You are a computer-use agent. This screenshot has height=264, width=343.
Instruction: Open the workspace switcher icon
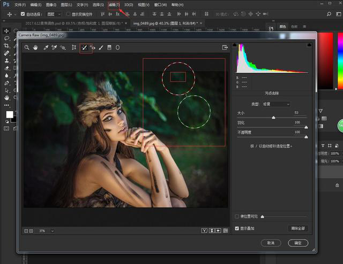[x=339, y=14]
